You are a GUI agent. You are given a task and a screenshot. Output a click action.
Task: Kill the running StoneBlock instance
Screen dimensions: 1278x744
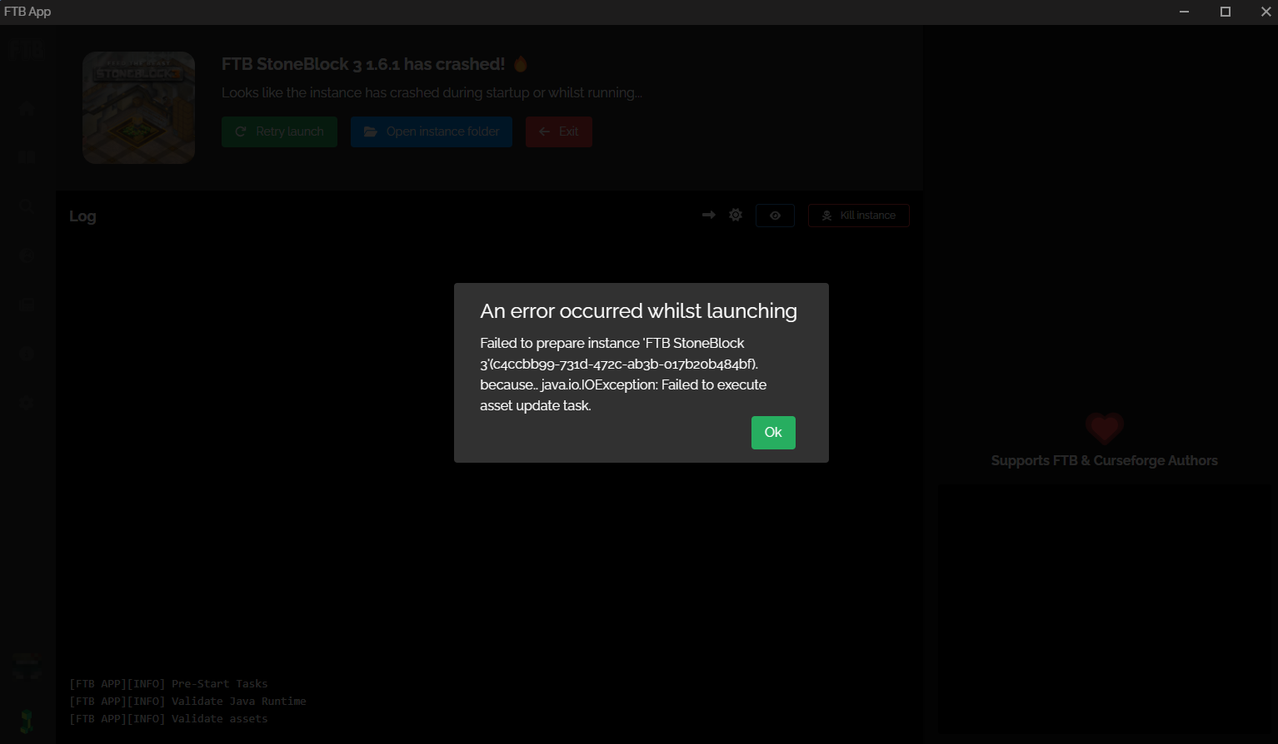point(858,215)
